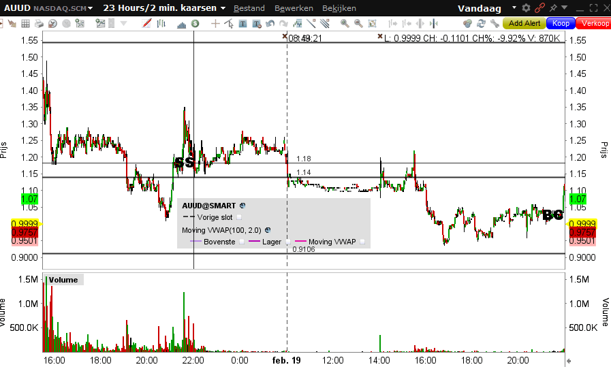Image resolution: width=611 pixels, height=369 pixels.
Task: Zoom out with red magnifier
Action: click(x=358, y=24)
